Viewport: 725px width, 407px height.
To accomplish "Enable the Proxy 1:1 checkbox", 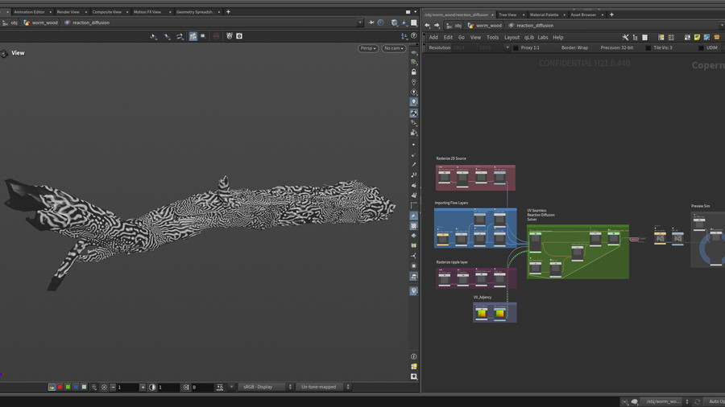I will click(516, 47).
